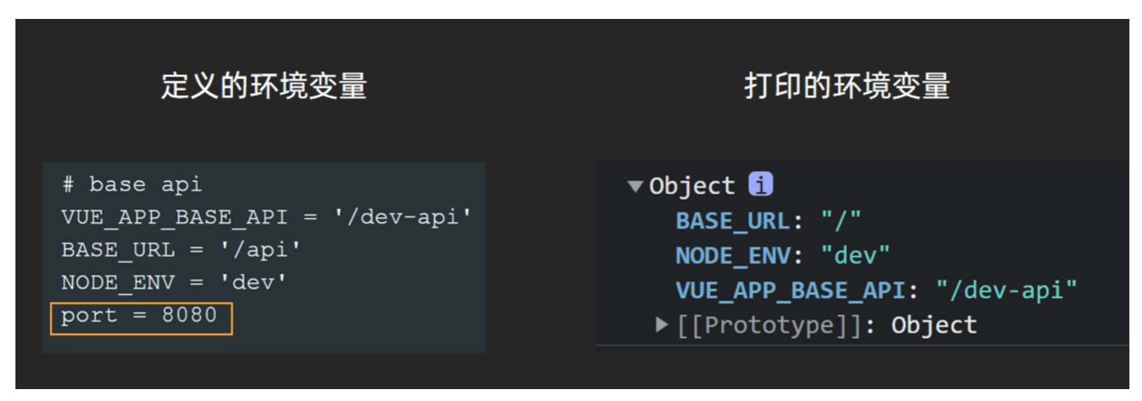Expand the [[Prototype]] entry arrow
This screenshot has height=401, width=1142.
click(661, 324)
